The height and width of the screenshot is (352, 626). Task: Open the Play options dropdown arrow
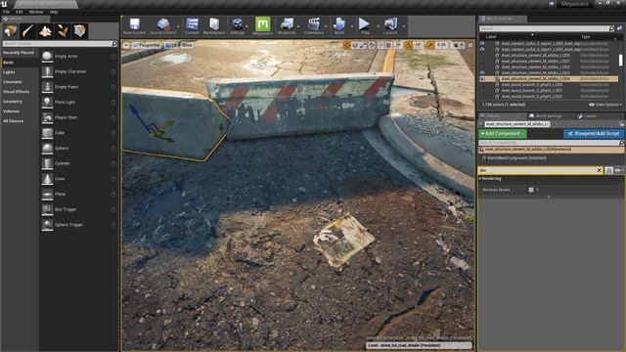click(x=378, y=26)
